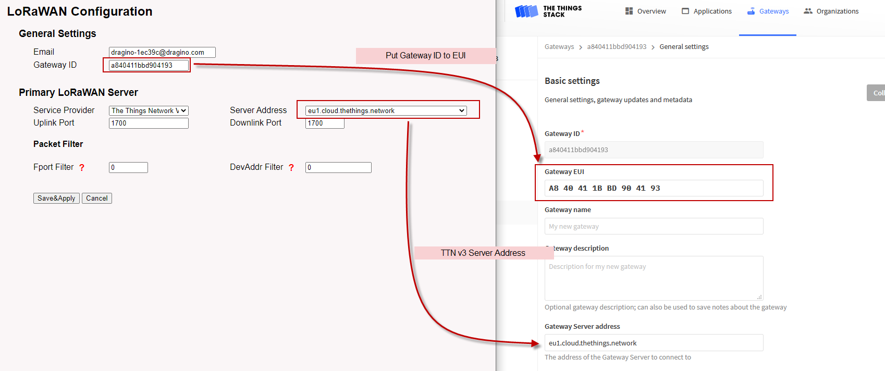The image size is (885, 371).
Task: Click the Gateway ID field in LoRaWAN Configuration
Action: tap(149, 65)
